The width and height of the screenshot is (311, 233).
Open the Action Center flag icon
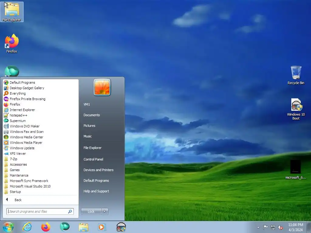click(x=265, y=227)
